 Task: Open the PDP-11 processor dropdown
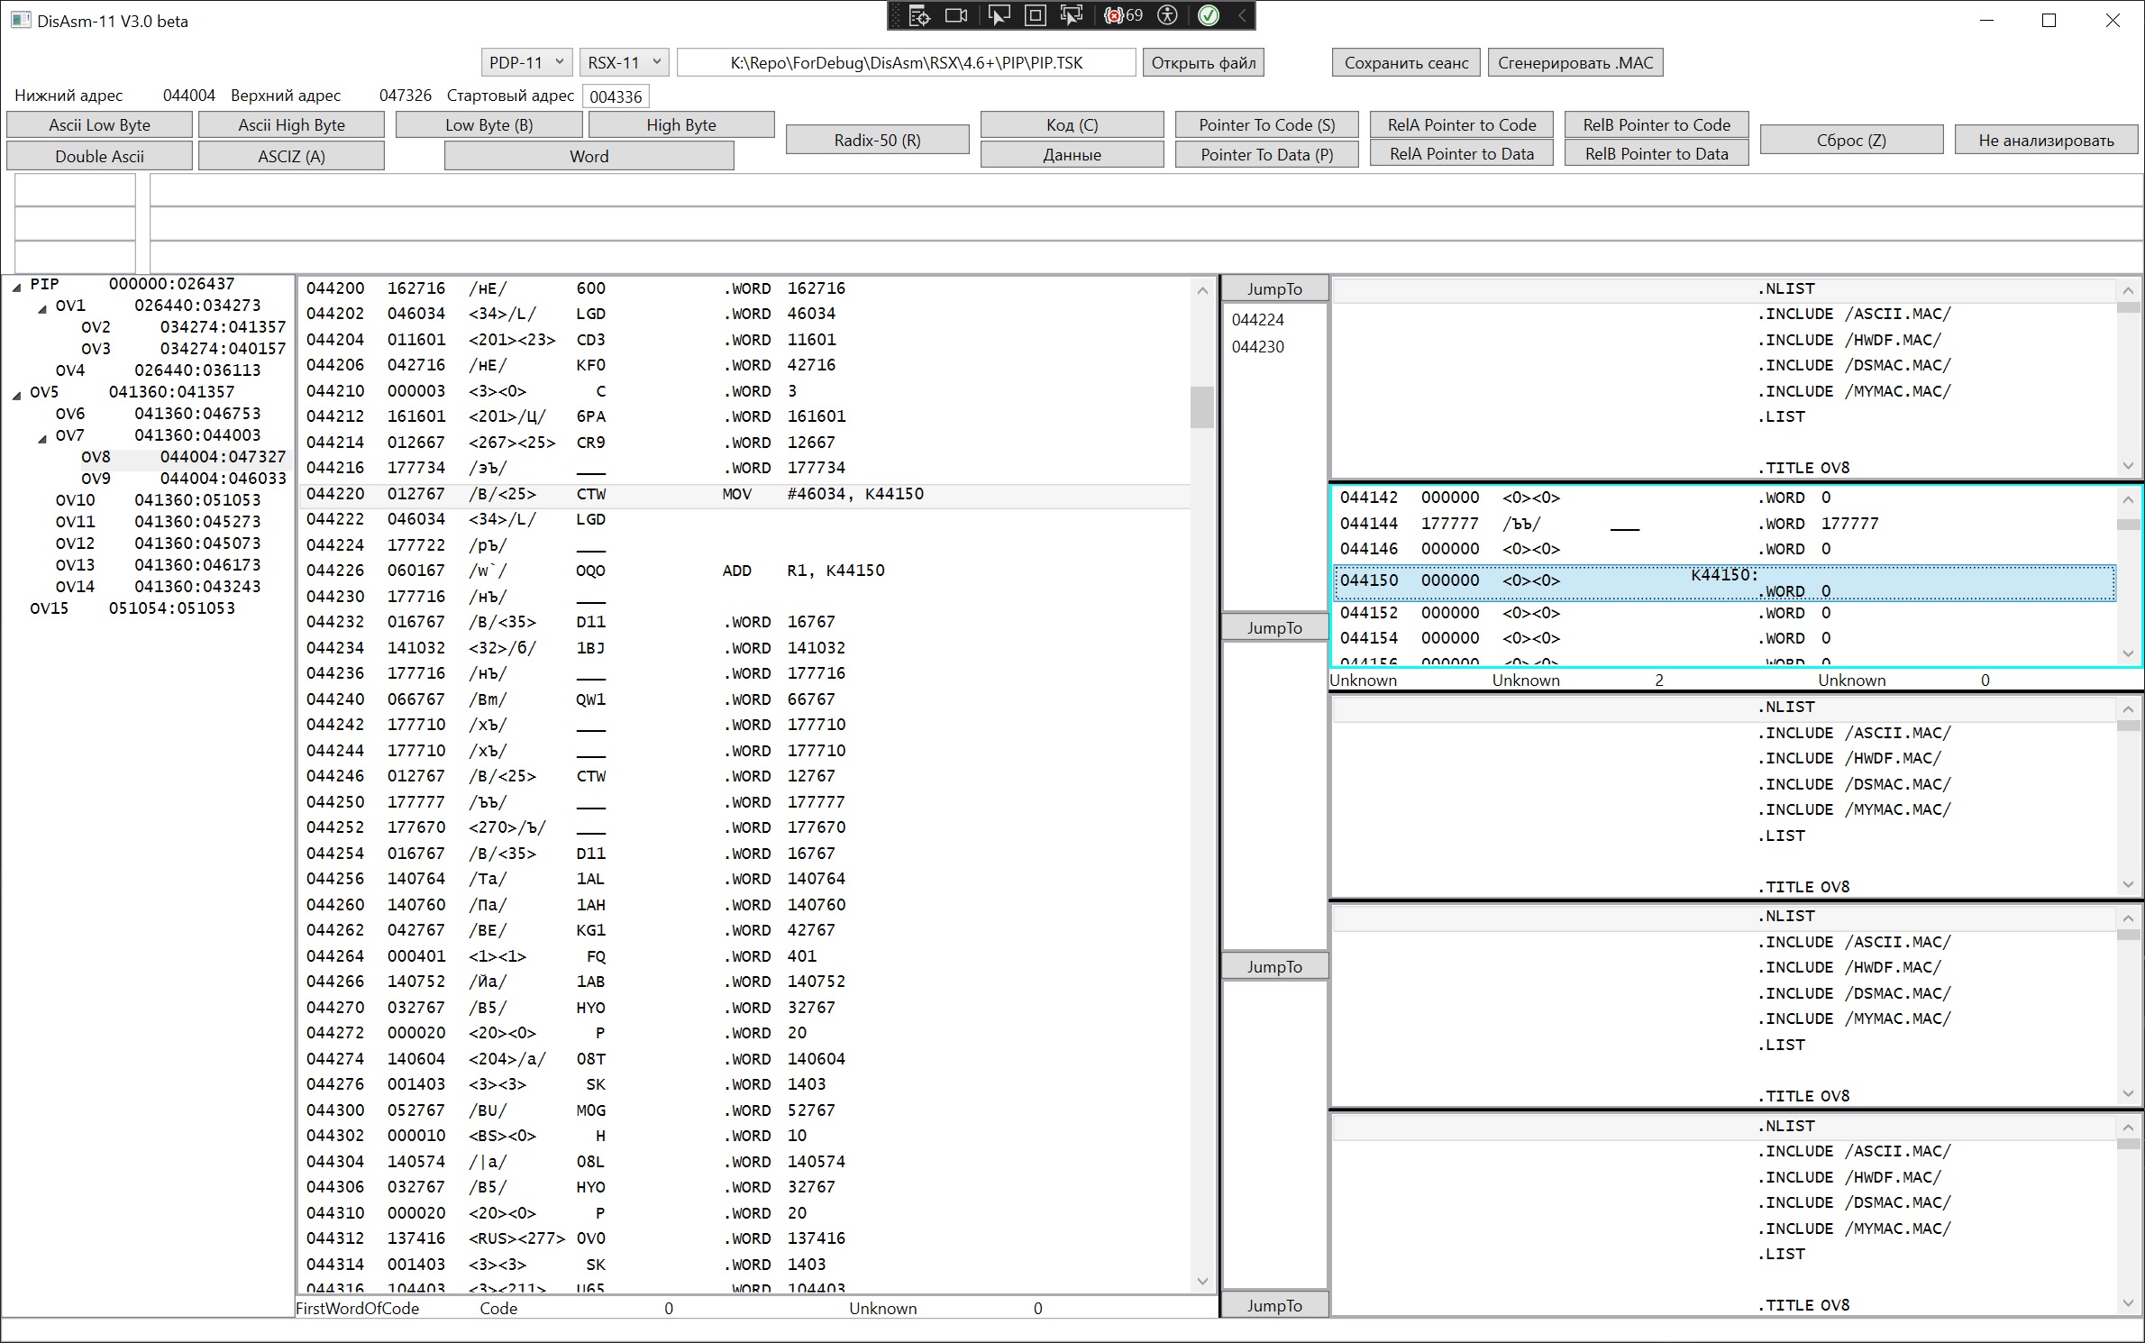pos(526,62)
